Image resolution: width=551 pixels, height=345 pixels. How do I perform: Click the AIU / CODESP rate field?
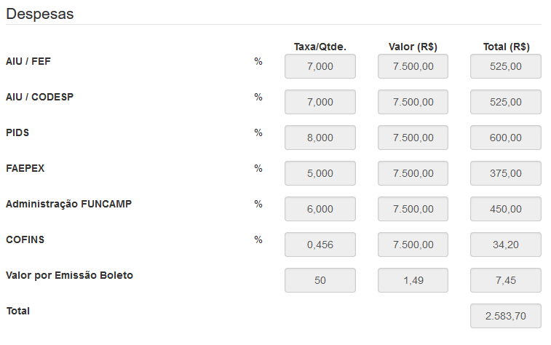(320, 102)
